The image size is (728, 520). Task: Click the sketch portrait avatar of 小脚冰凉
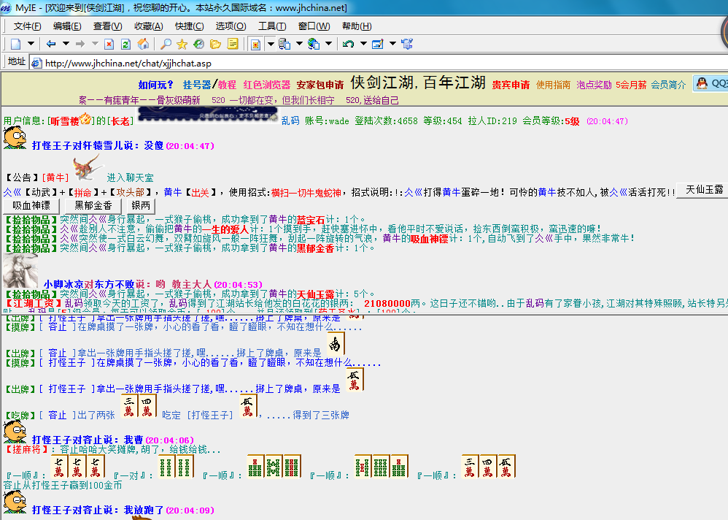tap(20, 270)
